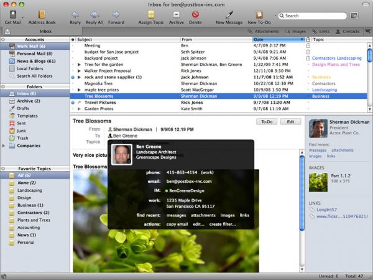Switch to the Attachments tab
Image resolution: width=373 pixels, height=280 pixels.
click(x=264, y=30)
